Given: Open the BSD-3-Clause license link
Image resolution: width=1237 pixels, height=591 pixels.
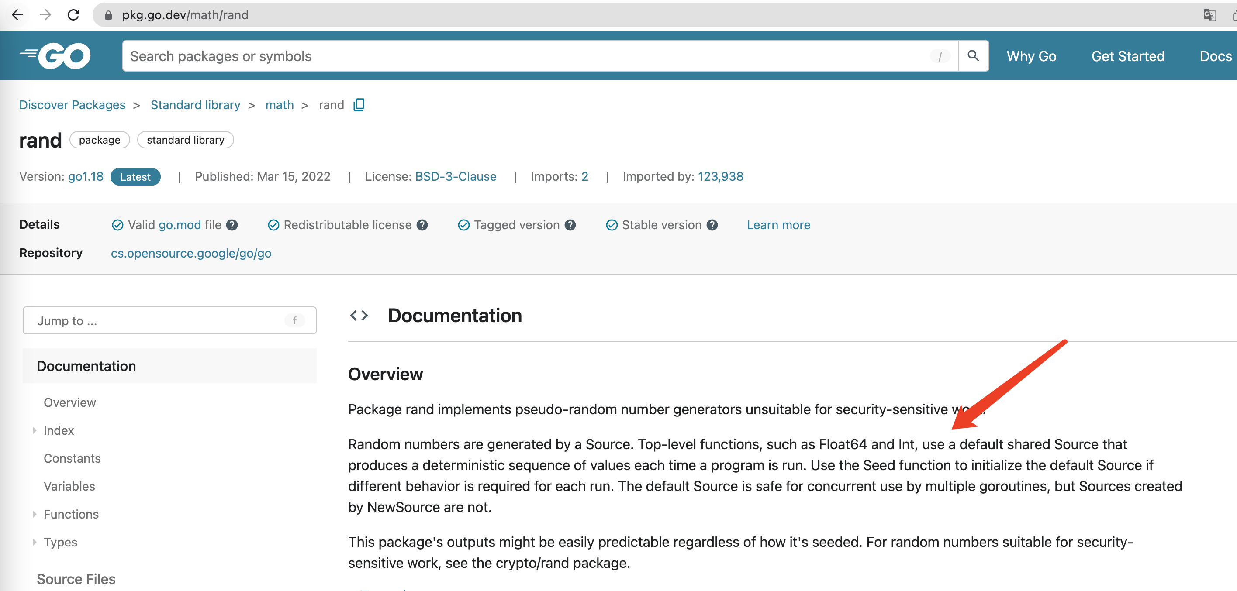Looking at the screenshot, I should point(455,176).
